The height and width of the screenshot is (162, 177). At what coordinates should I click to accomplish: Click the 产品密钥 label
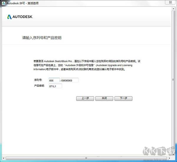coord(39,86)
